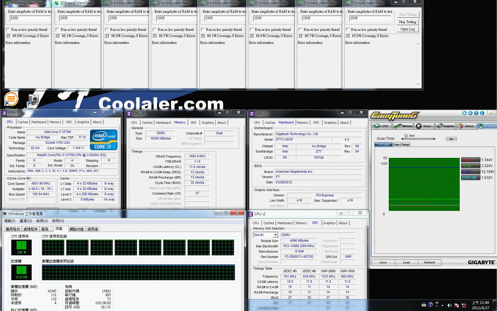Image resolution: width=497 pixels, height=311 pixels.
Task: Open the EasyTune6 document icon
Action: (x=464, y=113)
